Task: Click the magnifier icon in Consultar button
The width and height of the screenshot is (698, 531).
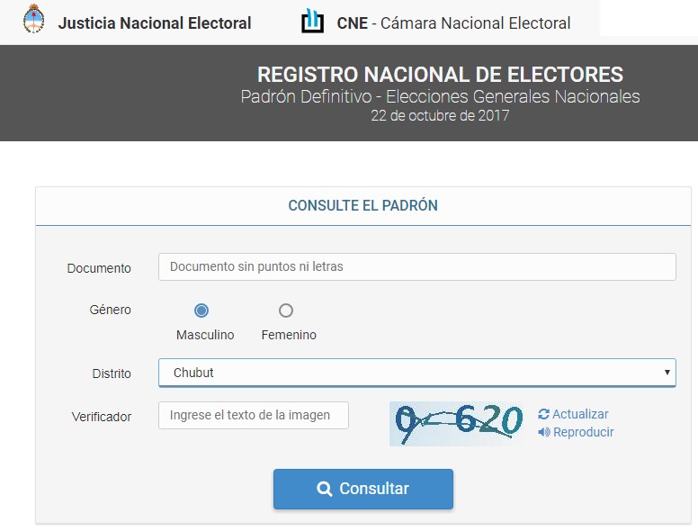Action: (x=325, y=489)
